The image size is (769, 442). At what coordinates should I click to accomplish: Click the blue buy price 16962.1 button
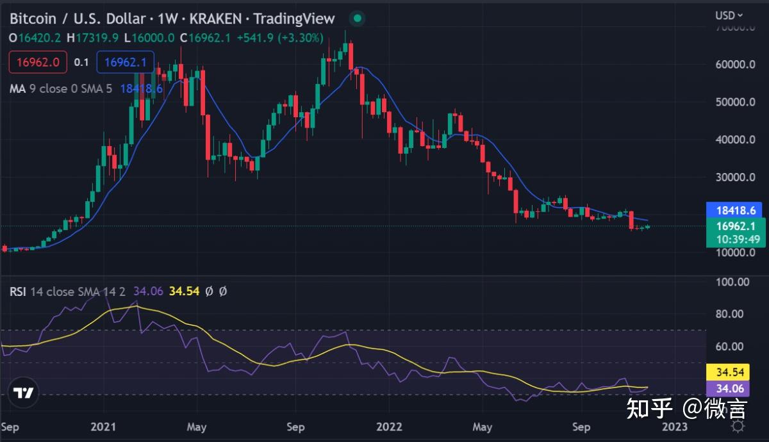pyautogui.click(x=125, y=62)
